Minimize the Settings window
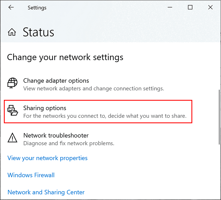 170,7
